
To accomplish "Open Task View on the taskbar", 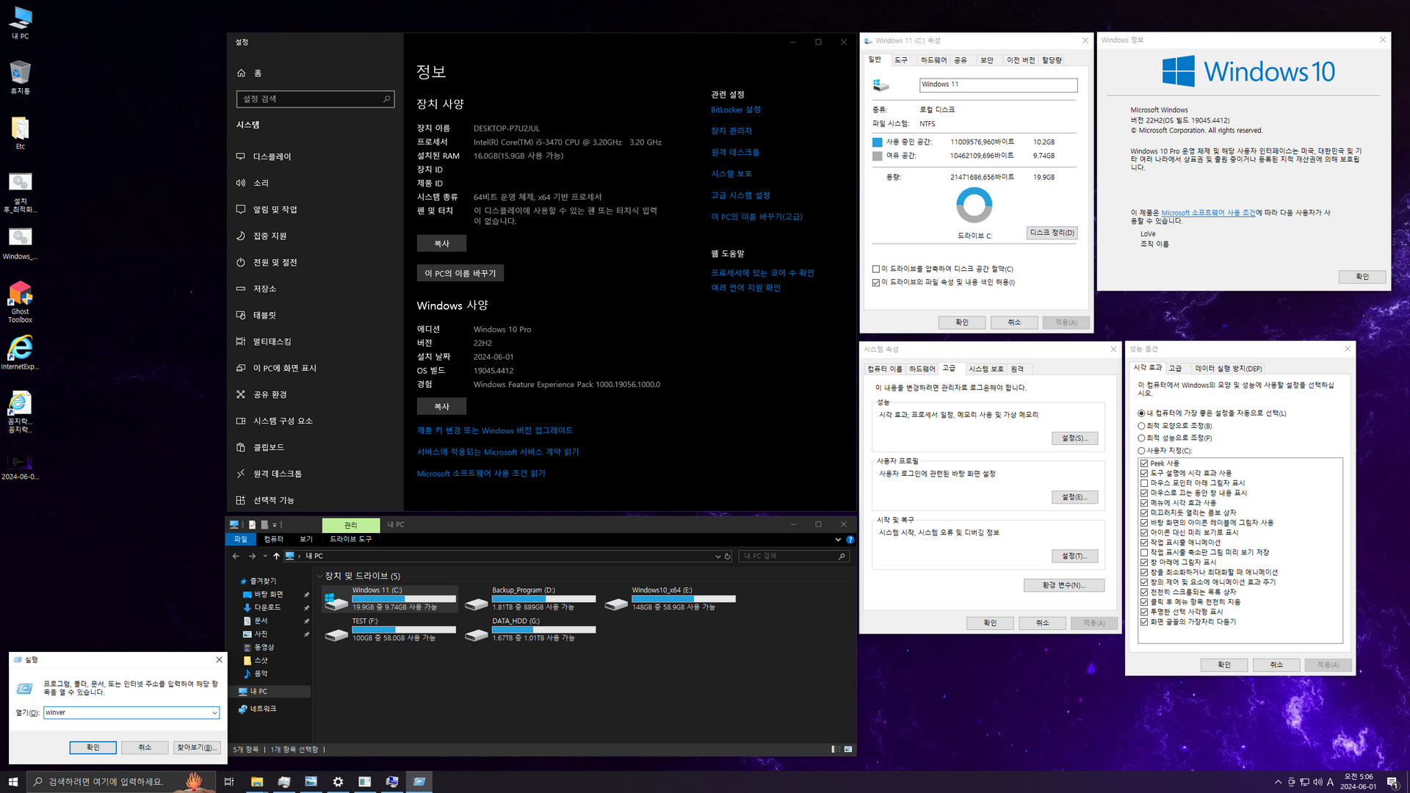I will click(229, 781).
